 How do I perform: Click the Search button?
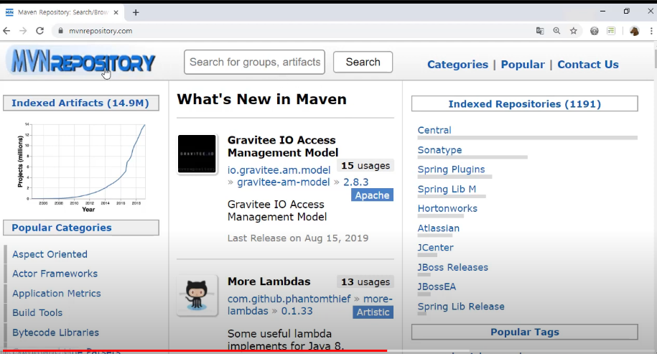(363, 62)
